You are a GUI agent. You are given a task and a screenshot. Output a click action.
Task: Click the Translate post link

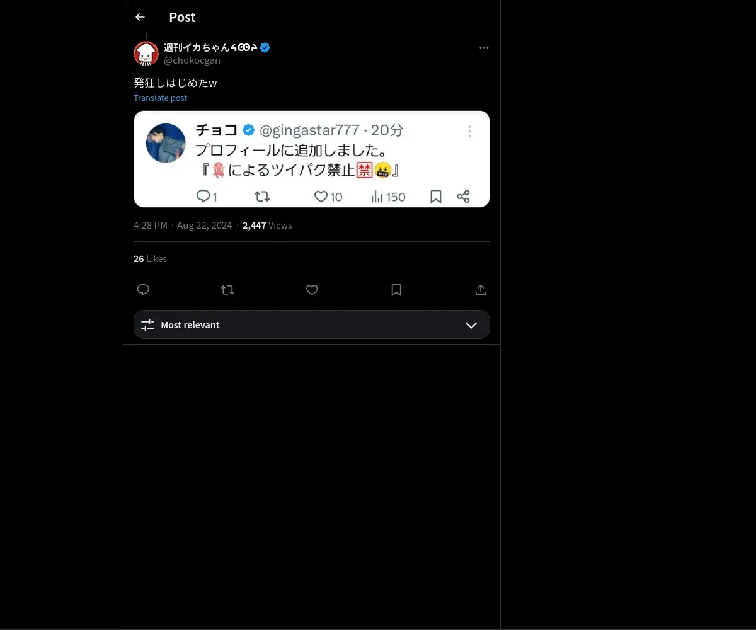click(160, 98)
